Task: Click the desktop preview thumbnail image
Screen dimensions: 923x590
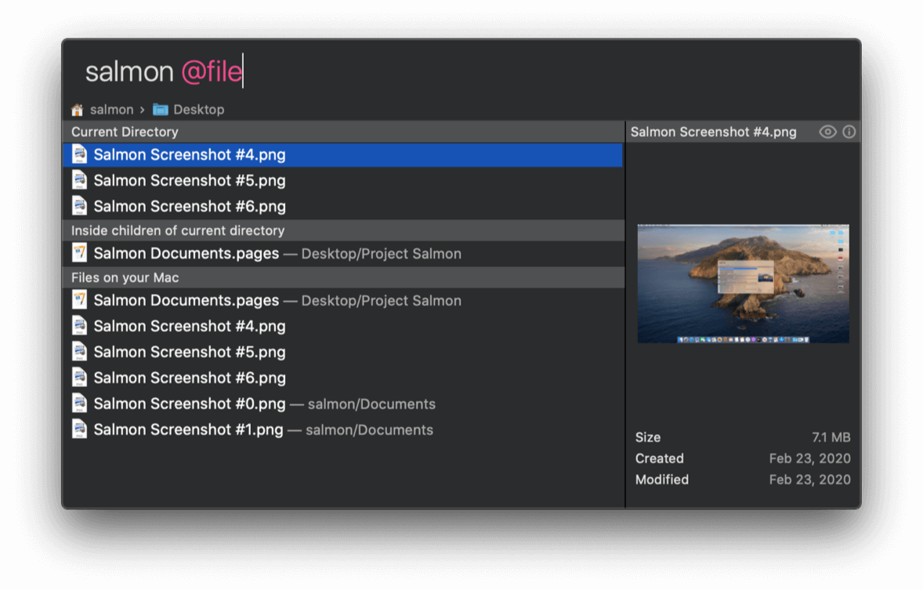Action: click(743, 283)
